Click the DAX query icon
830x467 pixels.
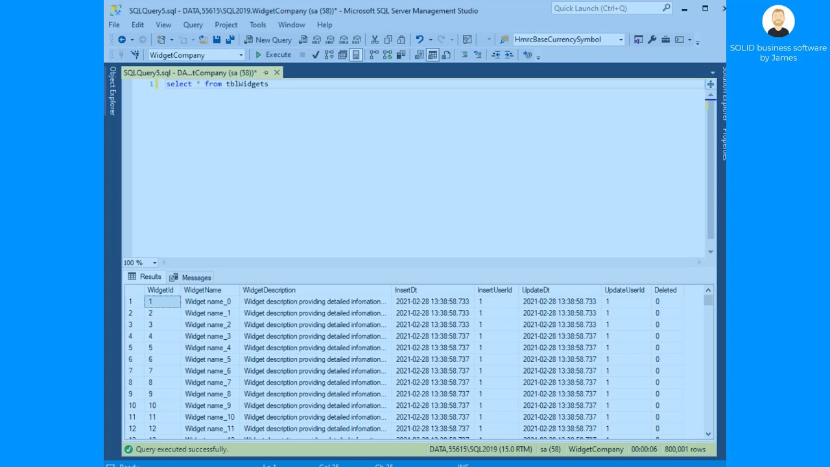click(x=357, y=40)
